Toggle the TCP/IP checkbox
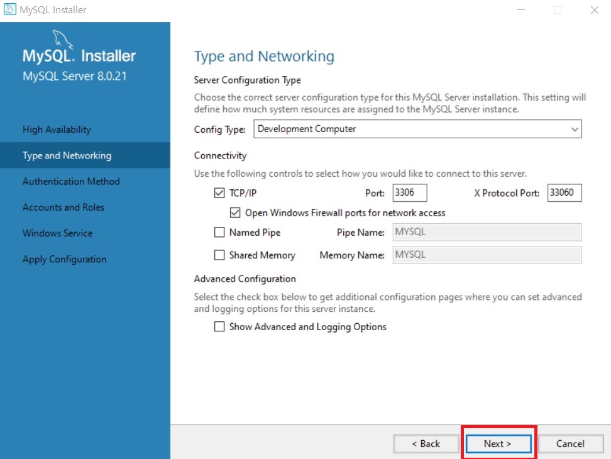Screen dimensions: 611x459 pyautogui.click(x=219, y=193)
